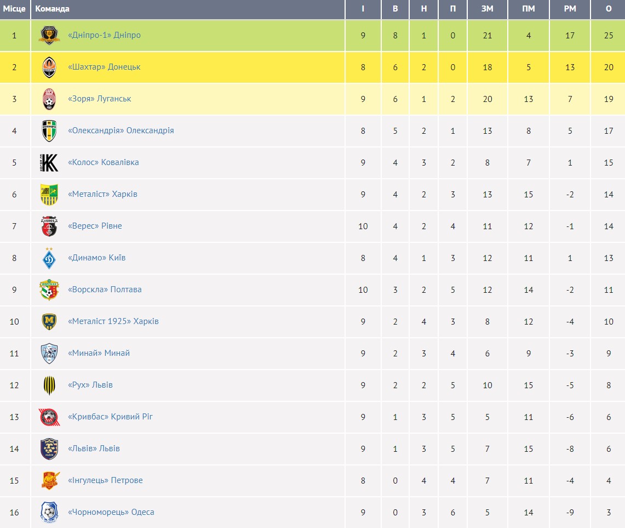Click the Zorya Luhansk team logo

click(49, 99)
